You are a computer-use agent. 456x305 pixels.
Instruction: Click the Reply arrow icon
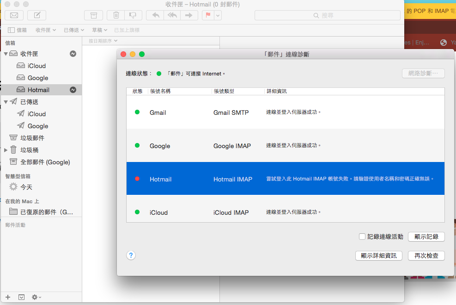point(155,15)
